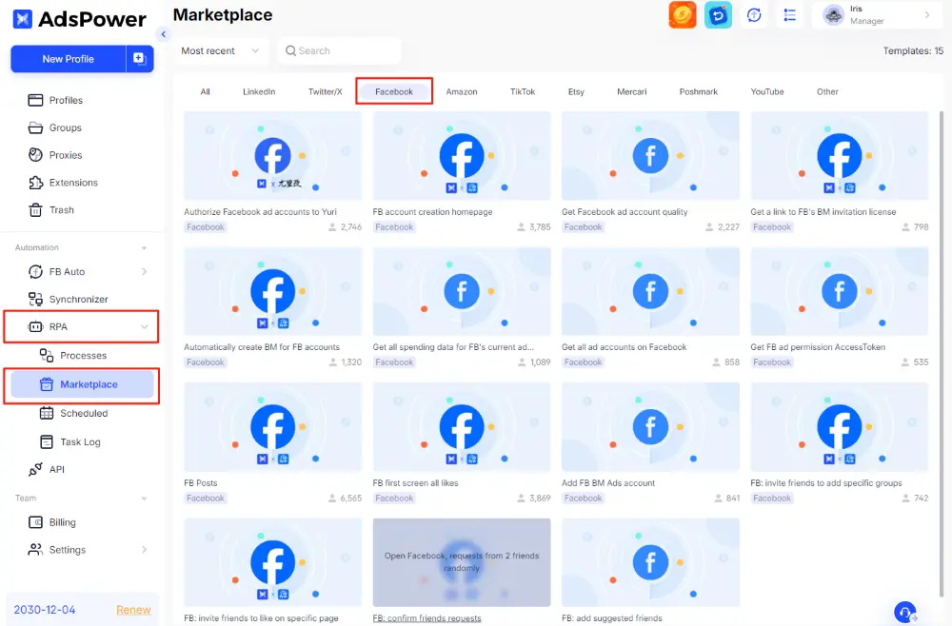Switch to the TikTok tab
952x626 pixels.
(x=523, y=91)
